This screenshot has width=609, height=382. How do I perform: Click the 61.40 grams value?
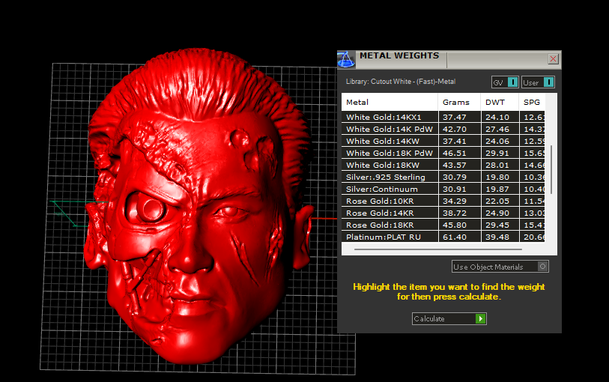pos(455,237)
